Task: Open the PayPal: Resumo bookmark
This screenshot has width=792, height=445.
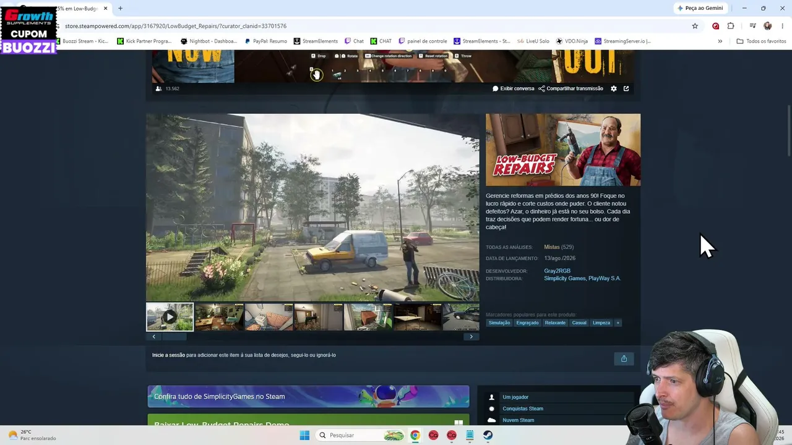Action: coord(266,41)
